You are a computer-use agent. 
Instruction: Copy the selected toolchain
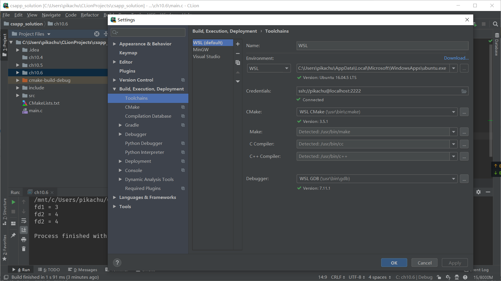coord(238,62)
